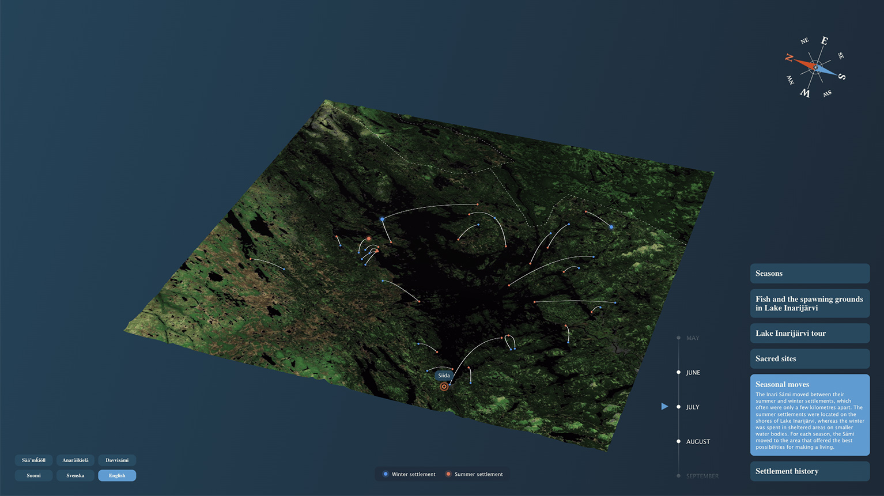Expand the Seasons section

[809, 274]
